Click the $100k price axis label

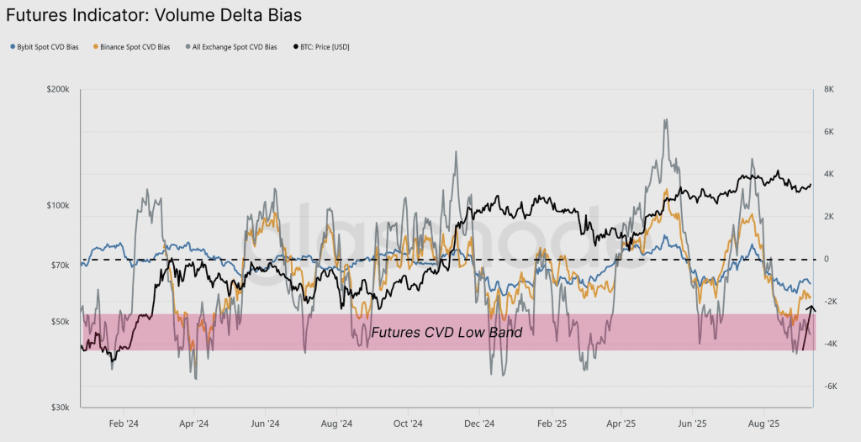coord(58,206)
